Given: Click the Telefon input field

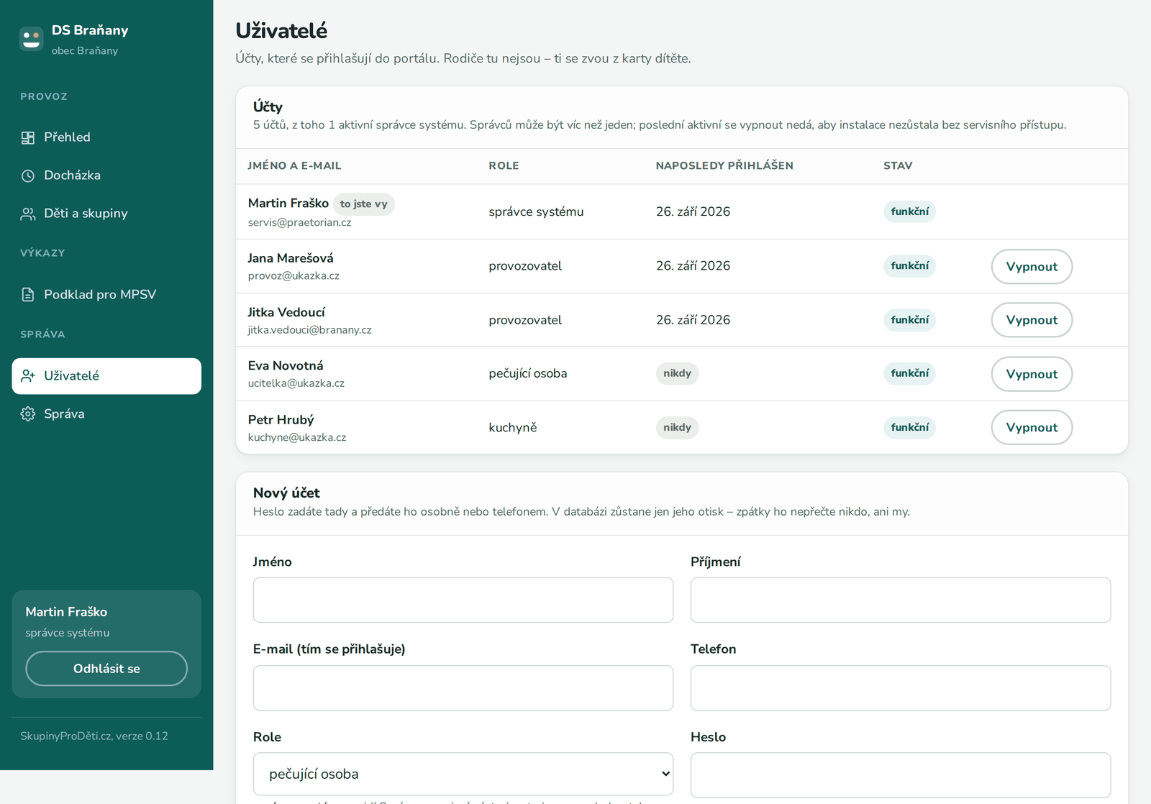Looking at the screenshot, I should click(901, 688).
